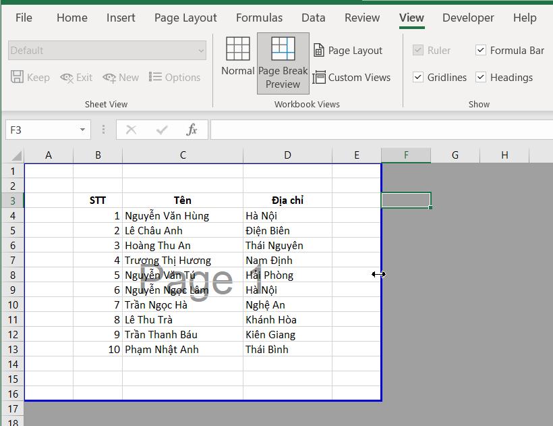Open the Name Box dropdown arrow
553x426 pixels.
82,130
